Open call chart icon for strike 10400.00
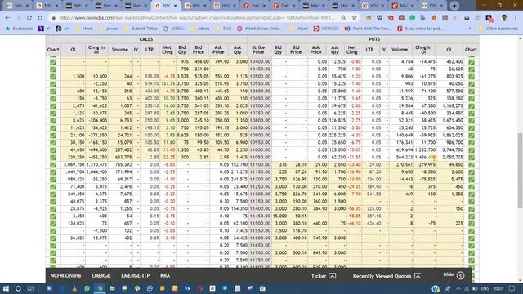Image resolution: width=523 pixels, height=294 pixels. point(53,62)
